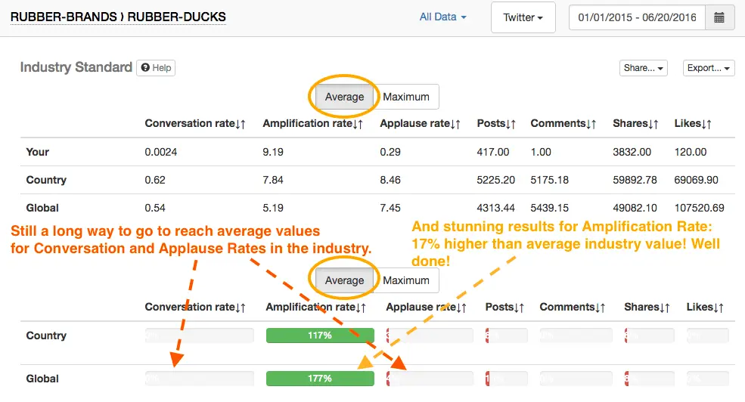Screen dimensions: 745x402
Task: Click the green 117% Country amplification bar
Action: (x=320, y=336)
